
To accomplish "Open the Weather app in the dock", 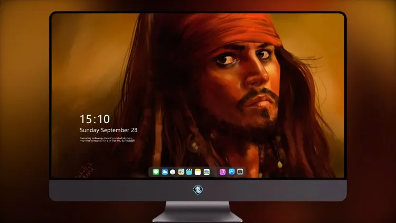I will point(164,172).
